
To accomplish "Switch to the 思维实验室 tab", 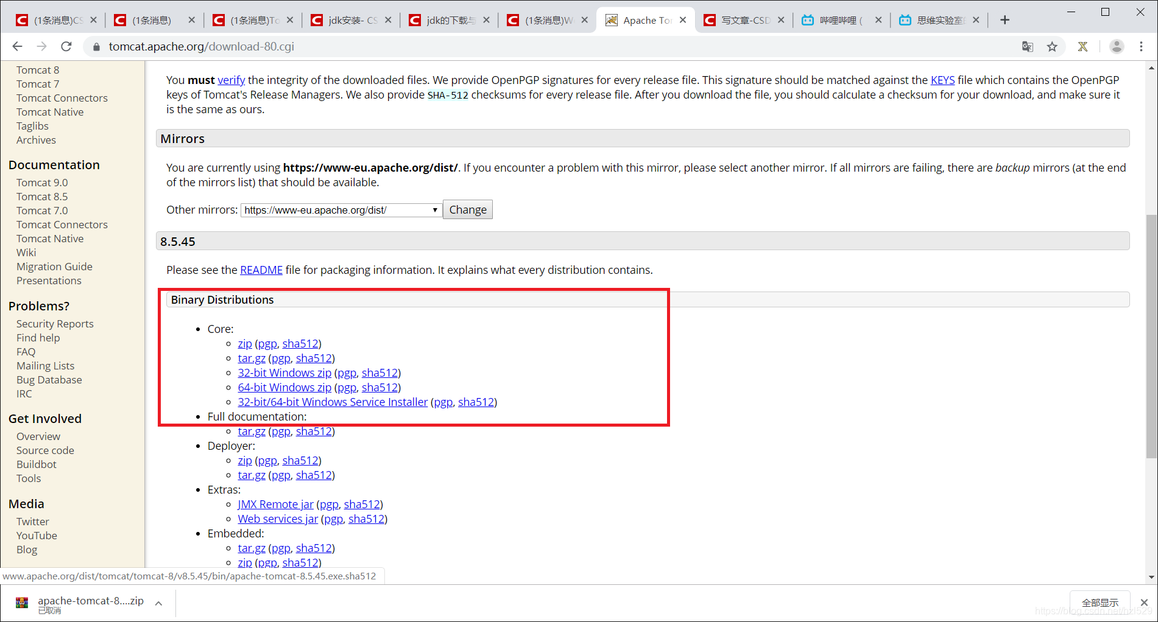I will [940, 20].
